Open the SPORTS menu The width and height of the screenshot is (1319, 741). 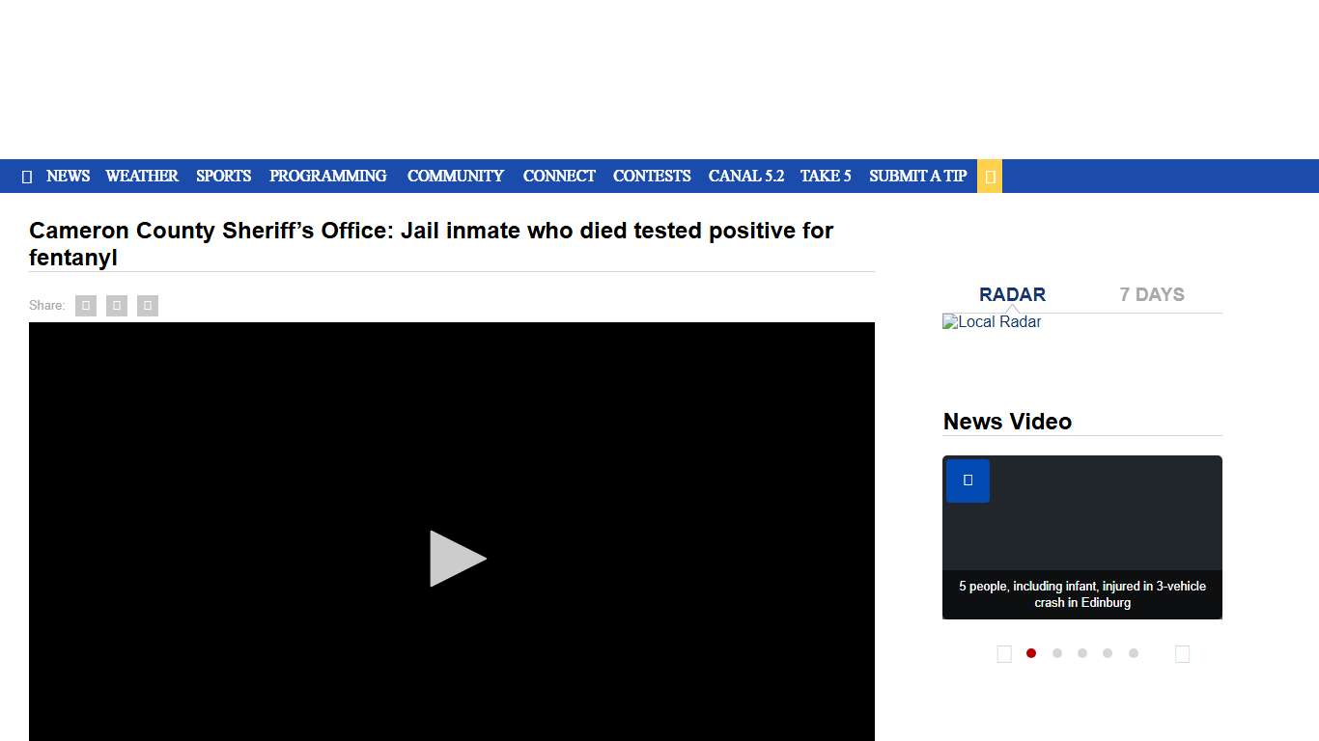(x=223, y=177)
